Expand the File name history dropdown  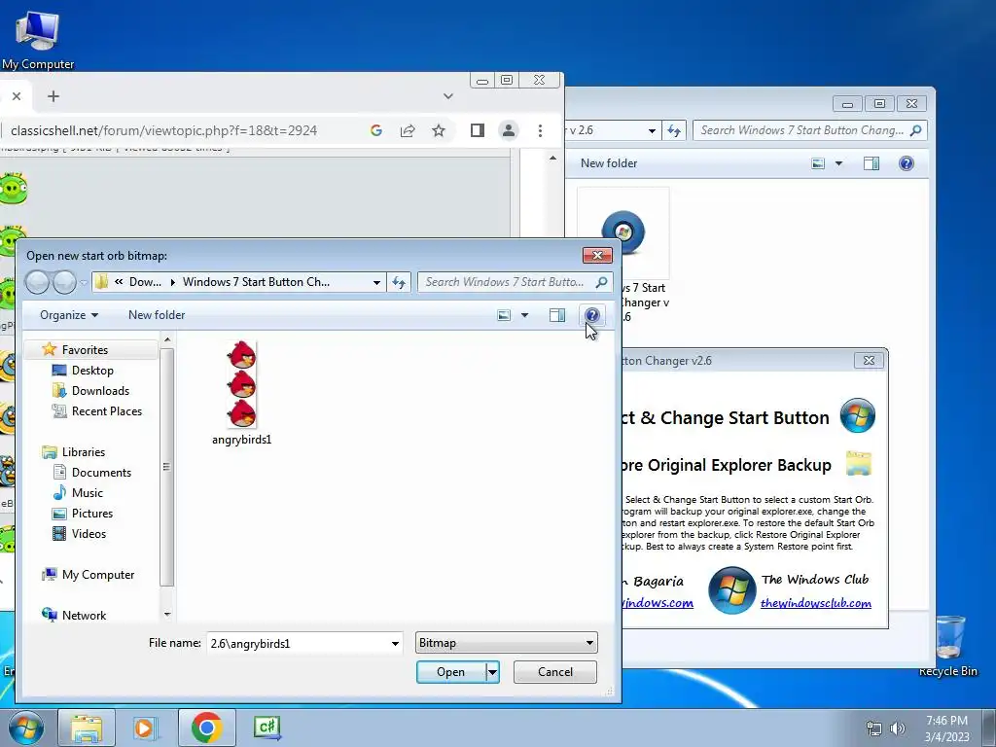click(x=395, y=644)
